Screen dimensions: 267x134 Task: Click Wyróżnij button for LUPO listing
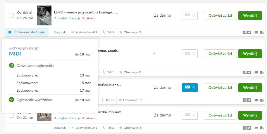pos(250,15)
